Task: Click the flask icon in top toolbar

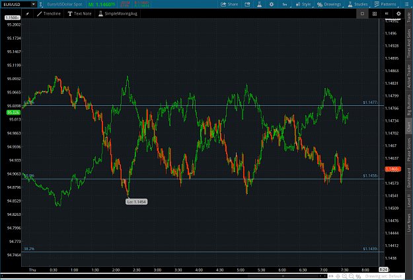Action: click(259, 4)
